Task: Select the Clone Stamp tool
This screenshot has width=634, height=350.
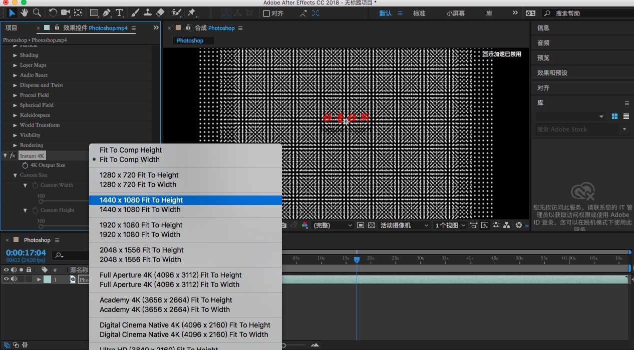Action: 148,12
